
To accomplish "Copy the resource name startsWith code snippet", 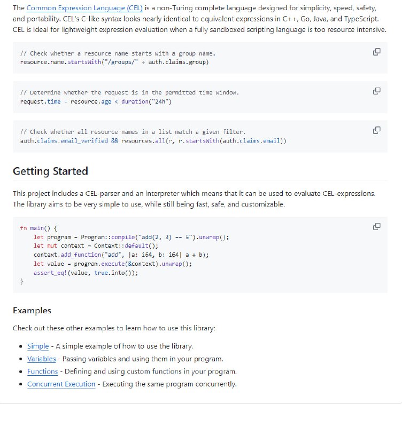I will [376, 52].
